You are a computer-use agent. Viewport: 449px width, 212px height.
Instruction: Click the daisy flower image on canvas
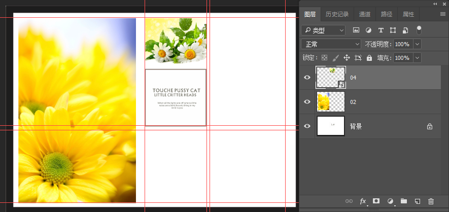pyautogui.click(x=176, y=41)
